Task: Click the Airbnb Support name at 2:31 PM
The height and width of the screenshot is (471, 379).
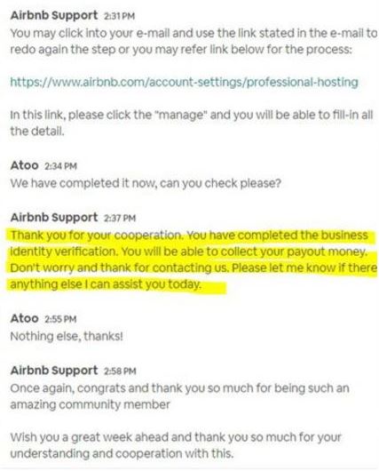Action: point(54,15)
